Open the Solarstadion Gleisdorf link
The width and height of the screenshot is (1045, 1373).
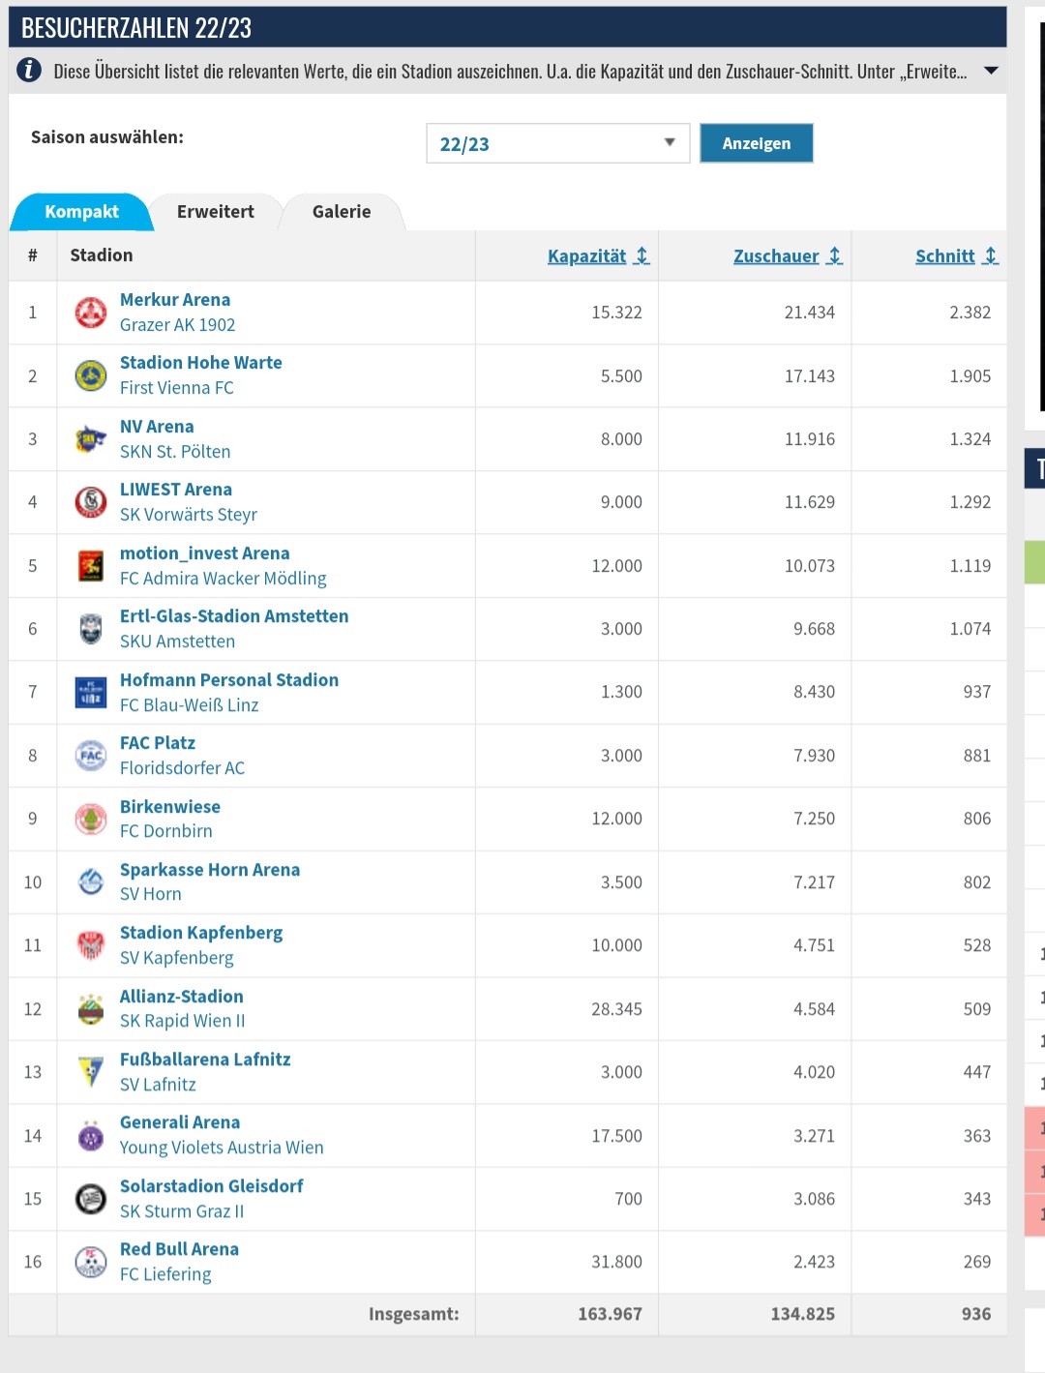coord(212,1186)
